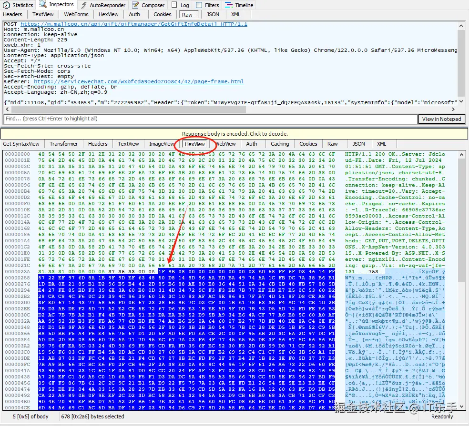Image resolution: width=469 pixels, height=426 pixels.
Task: Click request horizontal scroll right arrow
Action: [453, 109]
